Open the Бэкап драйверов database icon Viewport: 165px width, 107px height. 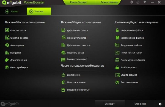[x=7, y=67]
